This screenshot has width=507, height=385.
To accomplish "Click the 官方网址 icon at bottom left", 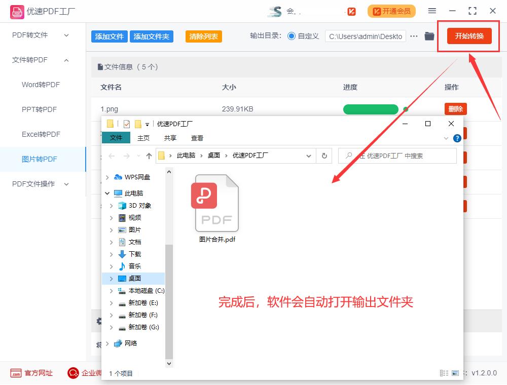I will click(x=15, y=373).
